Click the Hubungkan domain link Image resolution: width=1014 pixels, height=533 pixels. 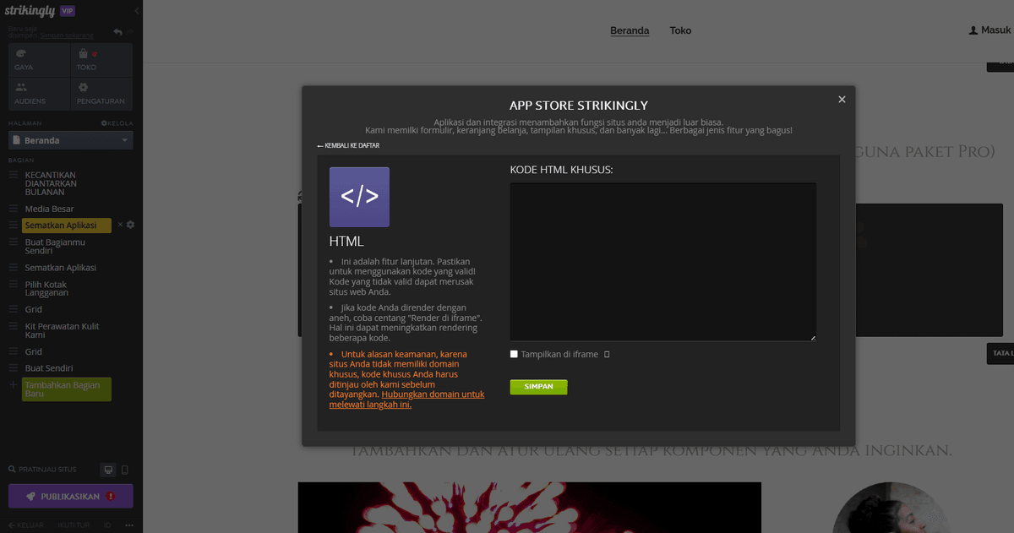click(433, 394)
